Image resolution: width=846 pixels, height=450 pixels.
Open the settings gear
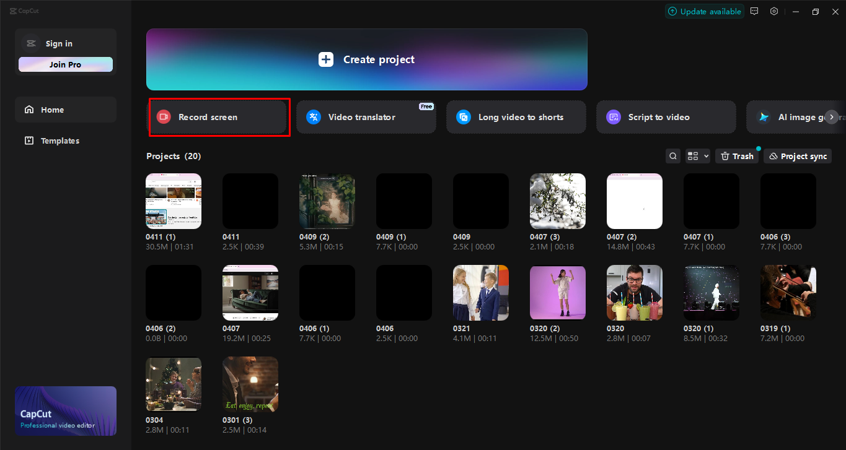pyautogui.click(x=774, y=11)
